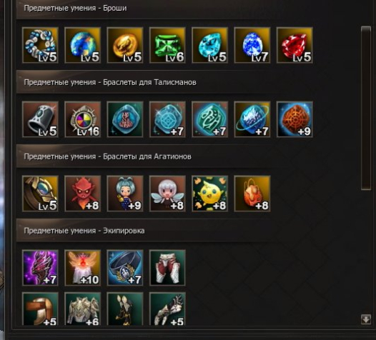
Task: Click the red ruby brooch Lv5 icon
Action: pos(295,45)
